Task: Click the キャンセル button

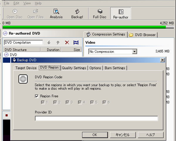Action: [x=123, y=135]
